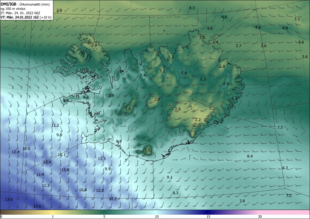The height and width of the screenshot is (219, 310).
Task: Click the 12.6 value label
Action: coord(65,170)
